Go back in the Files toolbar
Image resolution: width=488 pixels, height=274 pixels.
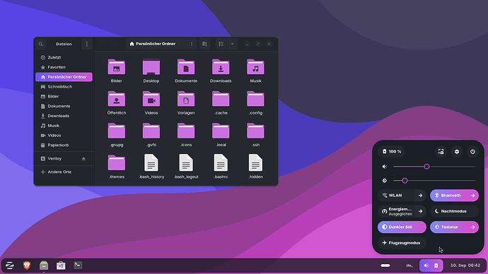click(x=103, y=44)
